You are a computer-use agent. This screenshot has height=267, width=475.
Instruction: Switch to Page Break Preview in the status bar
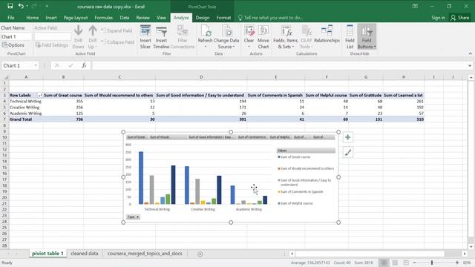406,263
